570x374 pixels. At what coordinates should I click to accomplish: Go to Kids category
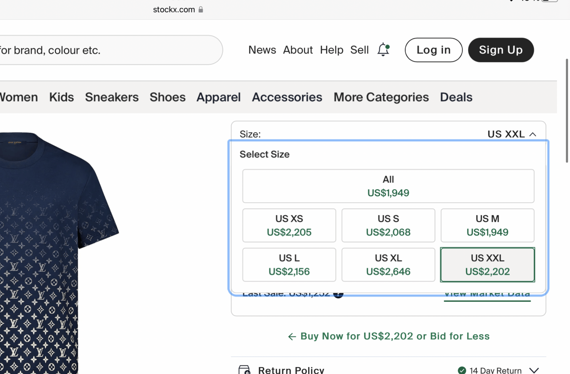tap(61, 97)
